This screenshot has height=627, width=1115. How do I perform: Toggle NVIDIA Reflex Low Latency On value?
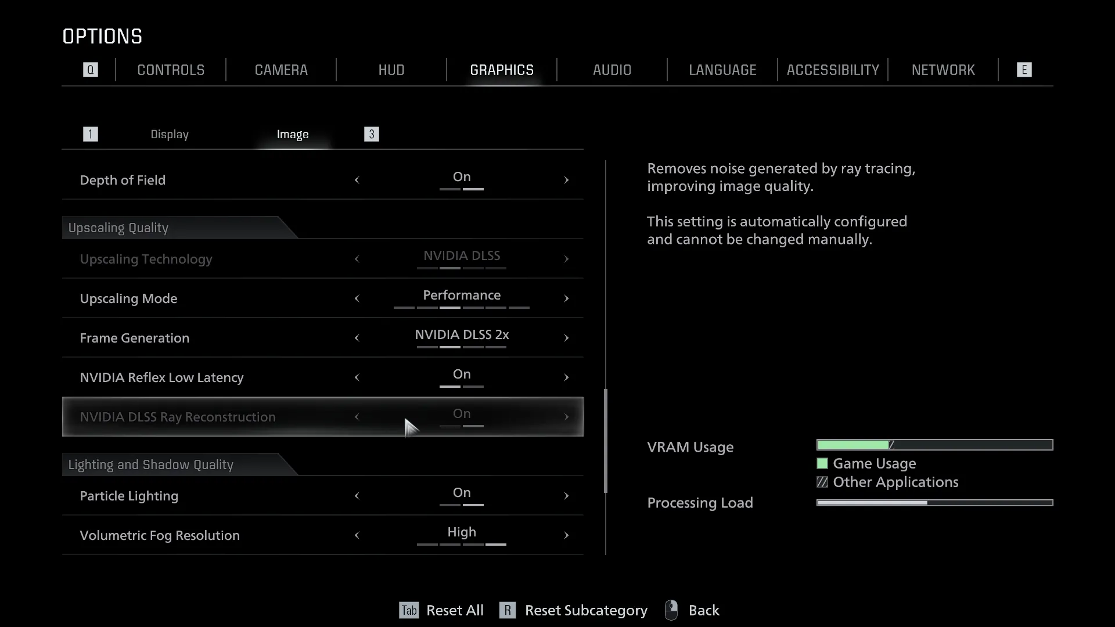point(462,374)
